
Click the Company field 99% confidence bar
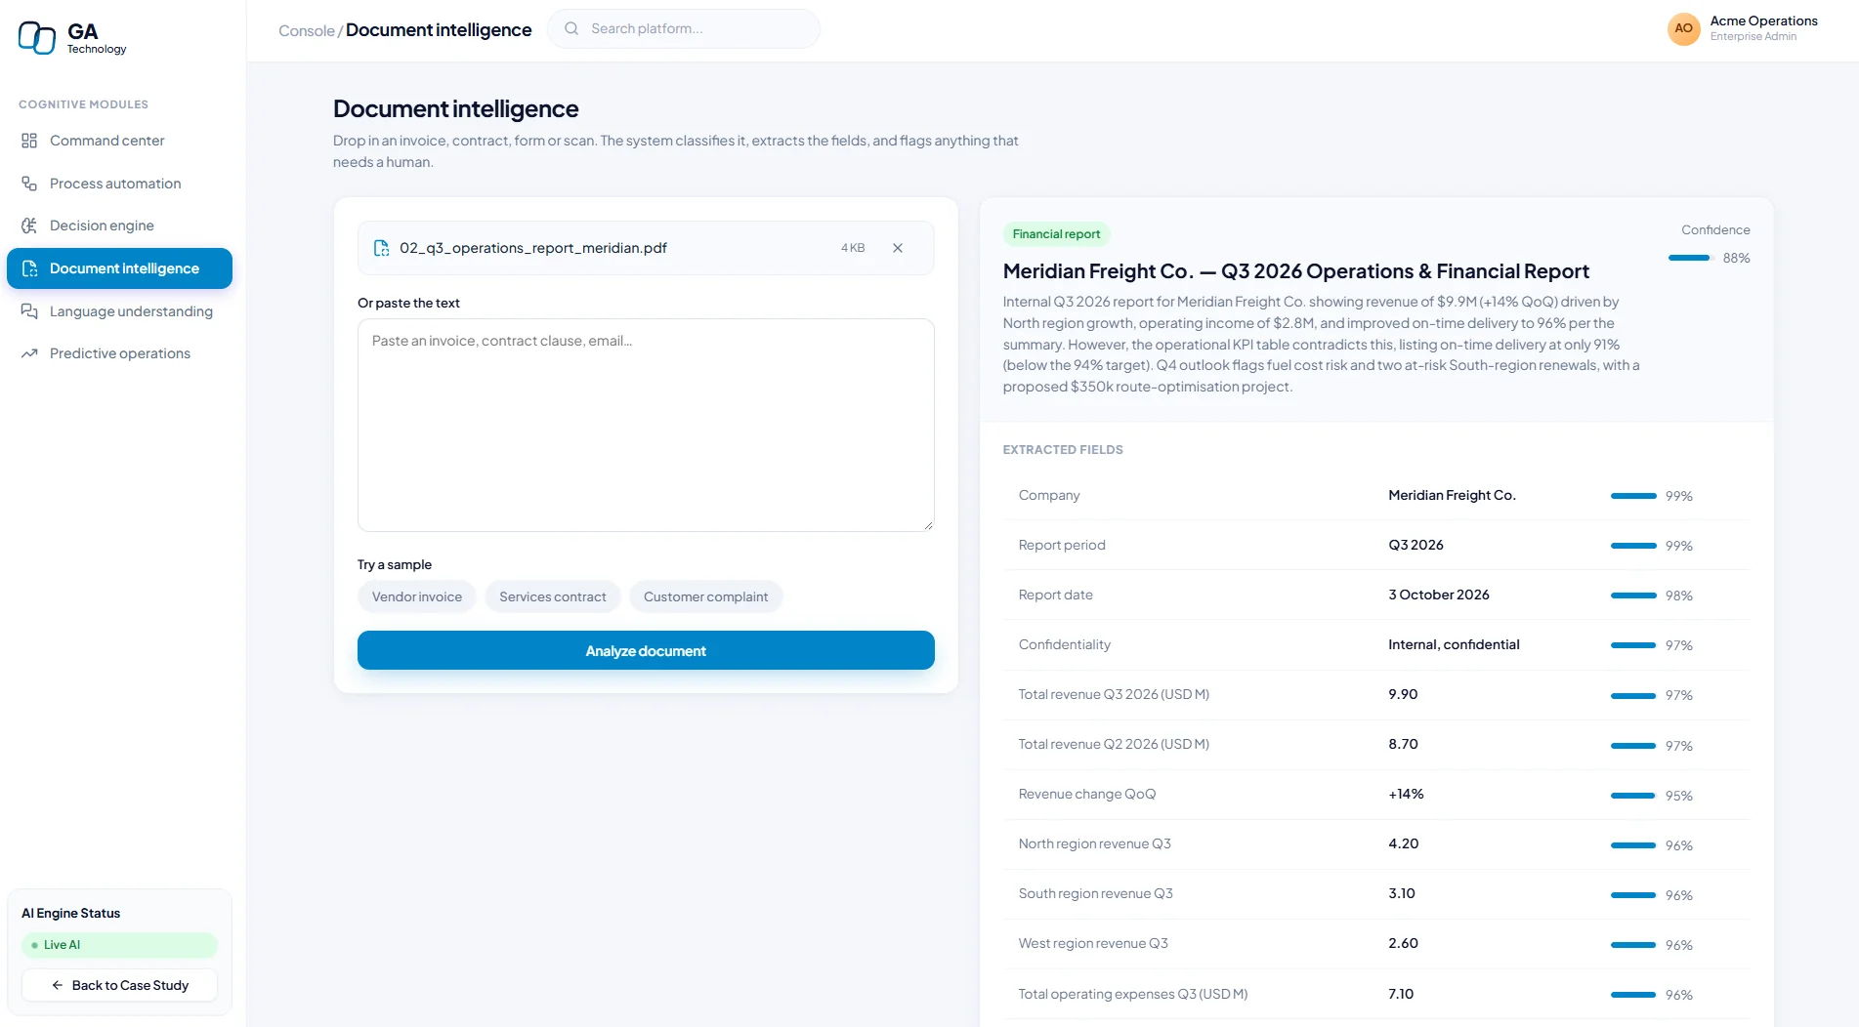[1633, 496]
